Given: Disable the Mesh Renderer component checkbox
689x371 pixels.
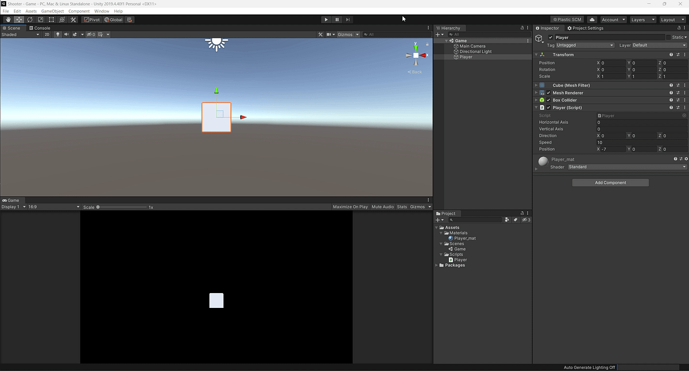Looking at the screenshot, I should [x=548, y=93].
